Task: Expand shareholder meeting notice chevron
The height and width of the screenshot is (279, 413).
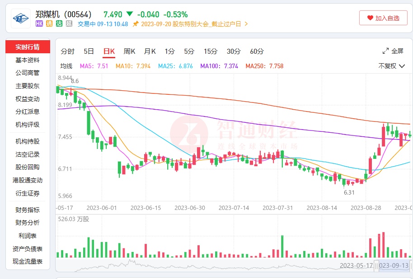Action: pyautogui.click(x=246, y=24)
